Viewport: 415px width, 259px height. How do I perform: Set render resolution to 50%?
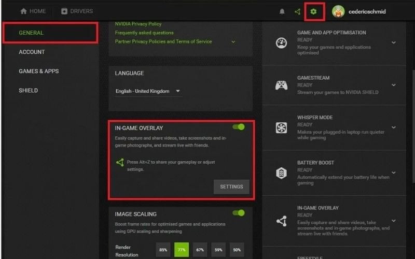pyautogui.click(x=237, y=250)
